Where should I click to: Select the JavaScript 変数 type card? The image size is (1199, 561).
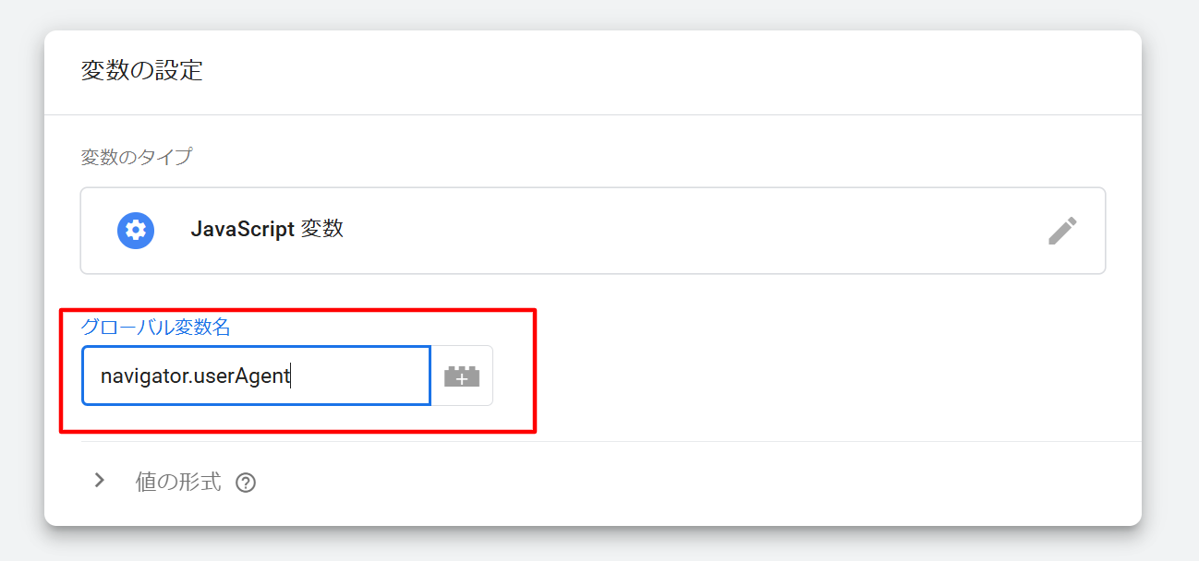click(x=593, y=231)
